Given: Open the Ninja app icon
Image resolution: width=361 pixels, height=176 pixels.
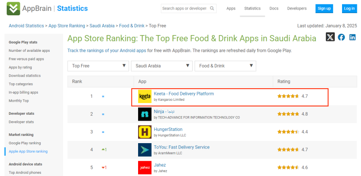Looking at the screenshot, I should tap(145, 114).
